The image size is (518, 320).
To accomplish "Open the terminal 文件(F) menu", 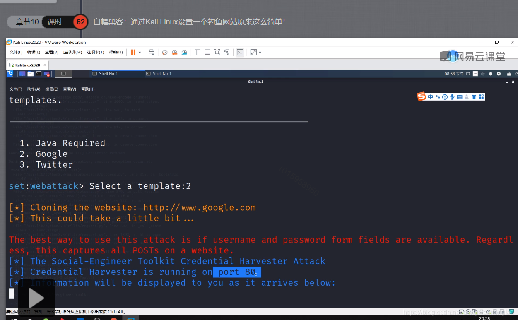I will click(16, 89).
